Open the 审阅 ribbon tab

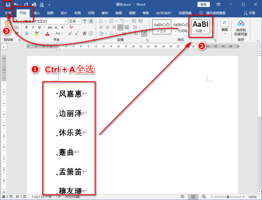pos(118,13)
